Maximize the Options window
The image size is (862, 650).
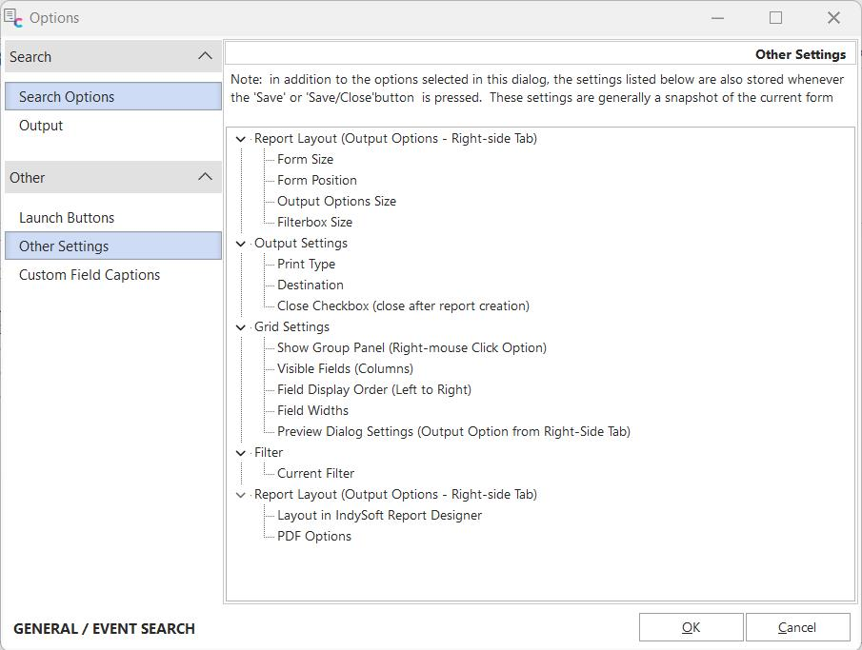point(775,18)
